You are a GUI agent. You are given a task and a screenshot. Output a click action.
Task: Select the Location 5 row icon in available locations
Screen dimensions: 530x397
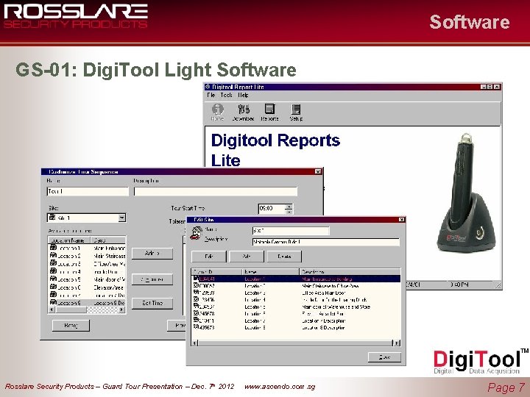pyautogui.click(x=53, y=279)
